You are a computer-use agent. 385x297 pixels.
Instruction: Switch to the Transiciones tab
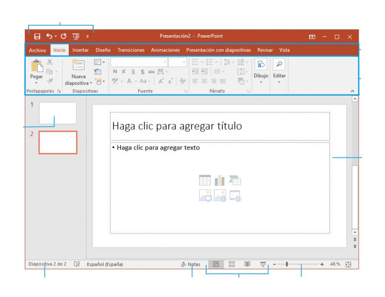point(131,50)
